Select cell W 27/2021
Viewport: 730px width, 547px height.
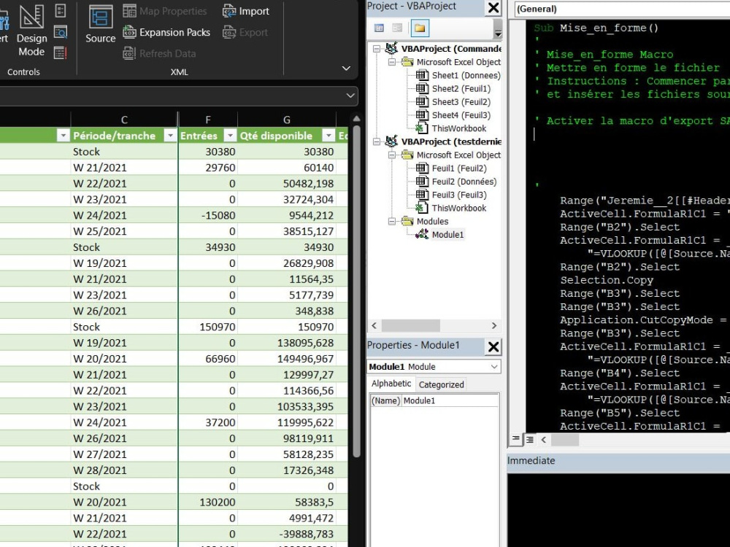coord(124,454)
